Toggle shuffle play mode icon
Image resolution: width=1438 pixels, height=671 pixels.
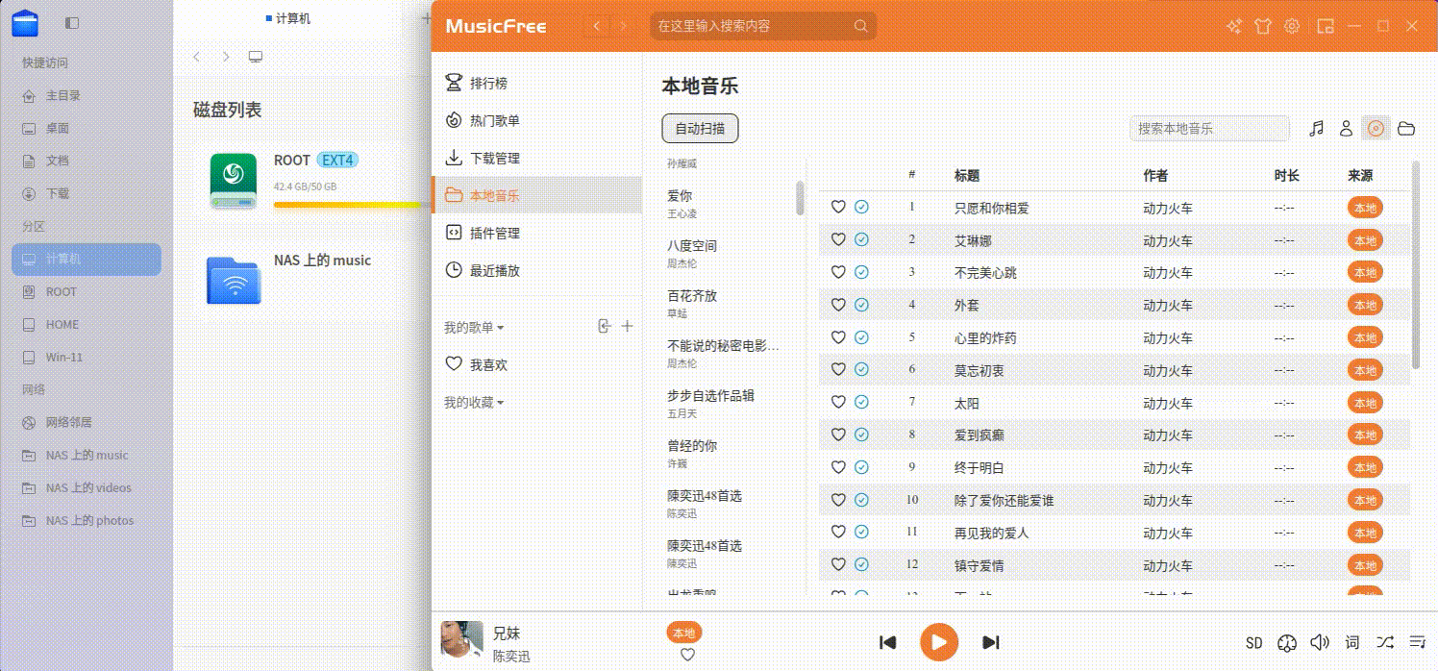[1385, 642]
